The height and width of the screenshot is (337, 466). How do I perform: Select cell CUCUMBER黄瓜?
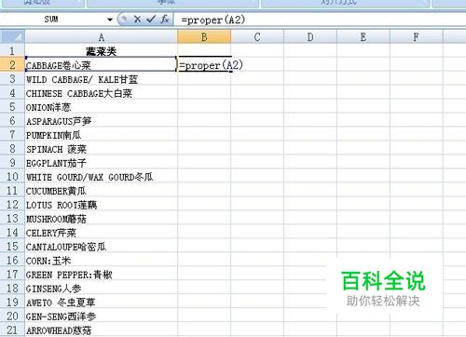tap(102, 191)
